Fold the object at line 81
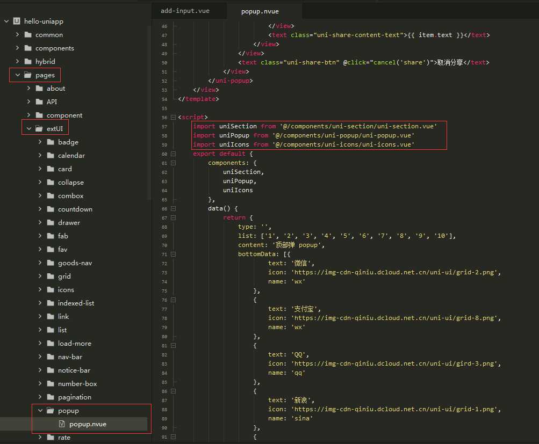This screenshot has height=444, width=539. (173, 345)
